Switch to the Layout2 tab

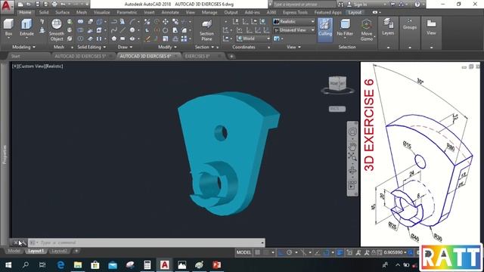(x=59, y=251)
